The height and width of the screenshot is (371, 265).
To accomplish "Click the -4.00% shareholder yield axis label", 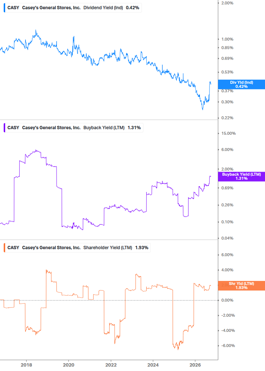I will pyautogui.click(x=228, y=331).
